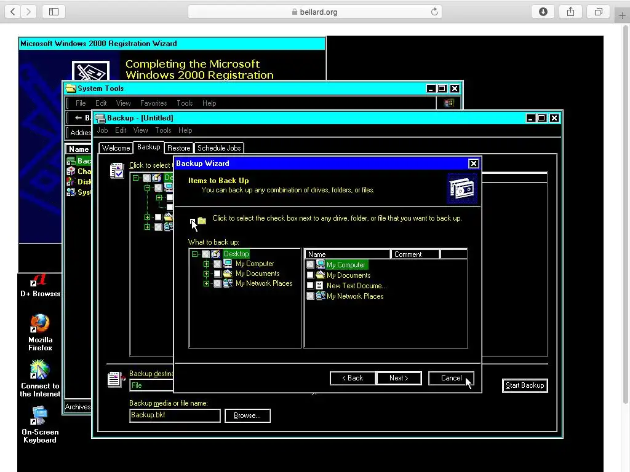Click the Backup Wizard tape drive icon

point(462,189)
